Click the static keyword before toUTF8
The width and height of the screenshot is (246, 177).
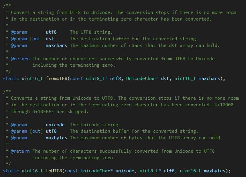(11, 171)
